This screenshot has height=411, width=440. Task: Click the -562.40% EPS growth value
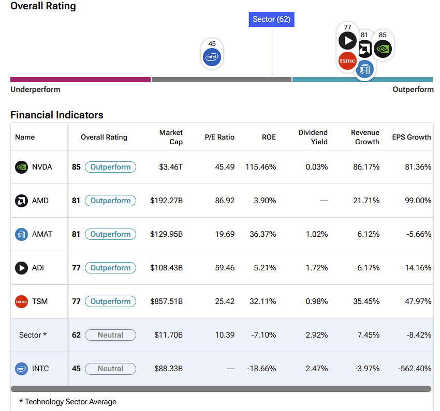pos(415,369)
